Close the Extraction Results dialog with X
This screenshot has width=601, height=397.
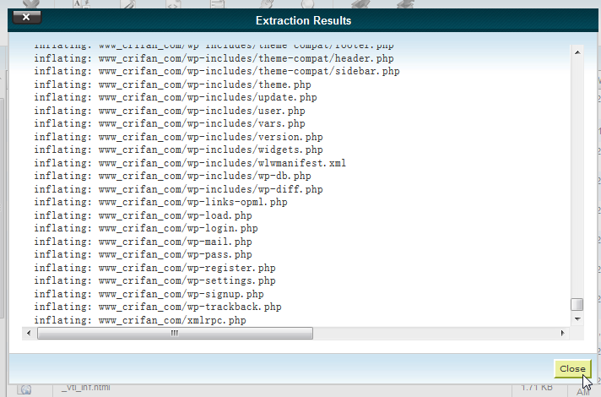[26, 17]
